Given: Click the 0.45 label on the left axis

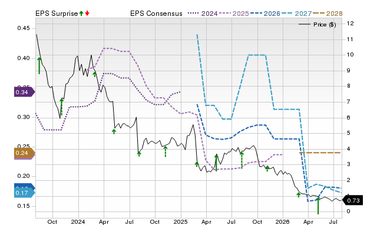Looking at the screenshot, I should pos(24,28).
